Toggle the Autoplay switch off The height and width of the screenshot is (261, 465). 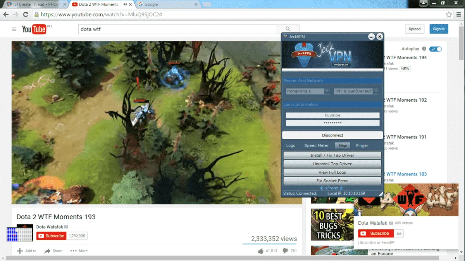[x=436, y=49]
